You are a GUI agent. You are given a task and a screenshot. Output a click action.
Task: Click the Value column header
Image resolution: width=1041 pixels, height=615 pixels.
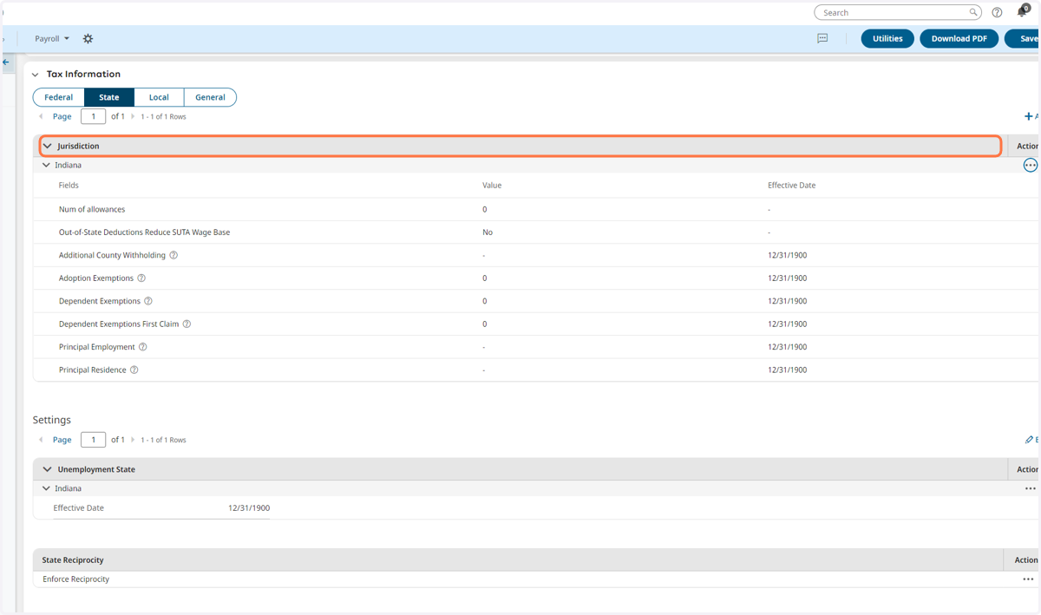tap(492, 186)
